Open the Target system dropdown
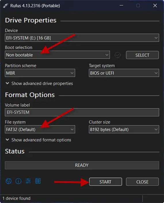This screenshot has width=164, height=203. [124, 73]
